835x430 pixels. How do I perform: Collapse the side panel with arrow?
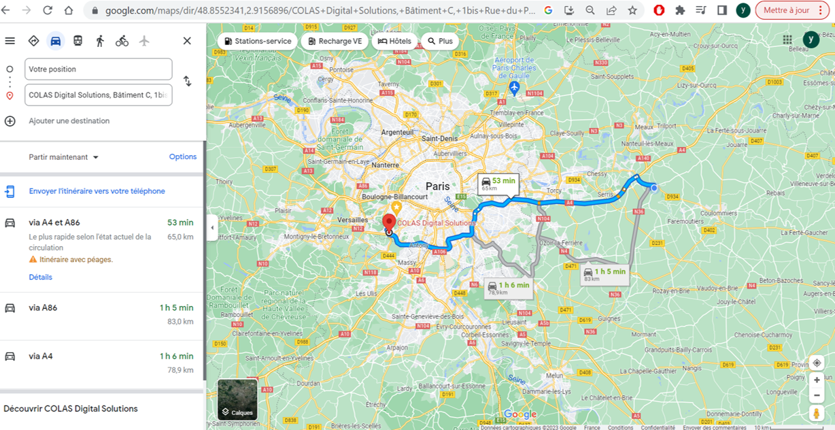coord(212,228)
